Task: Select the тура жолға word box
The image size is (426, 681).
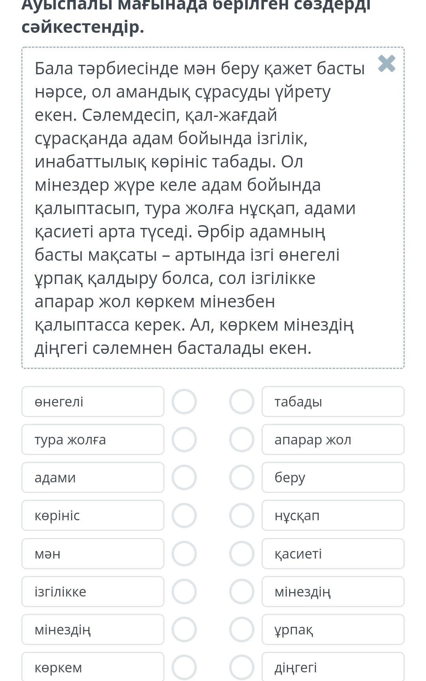Action: (x=93, y=440)
